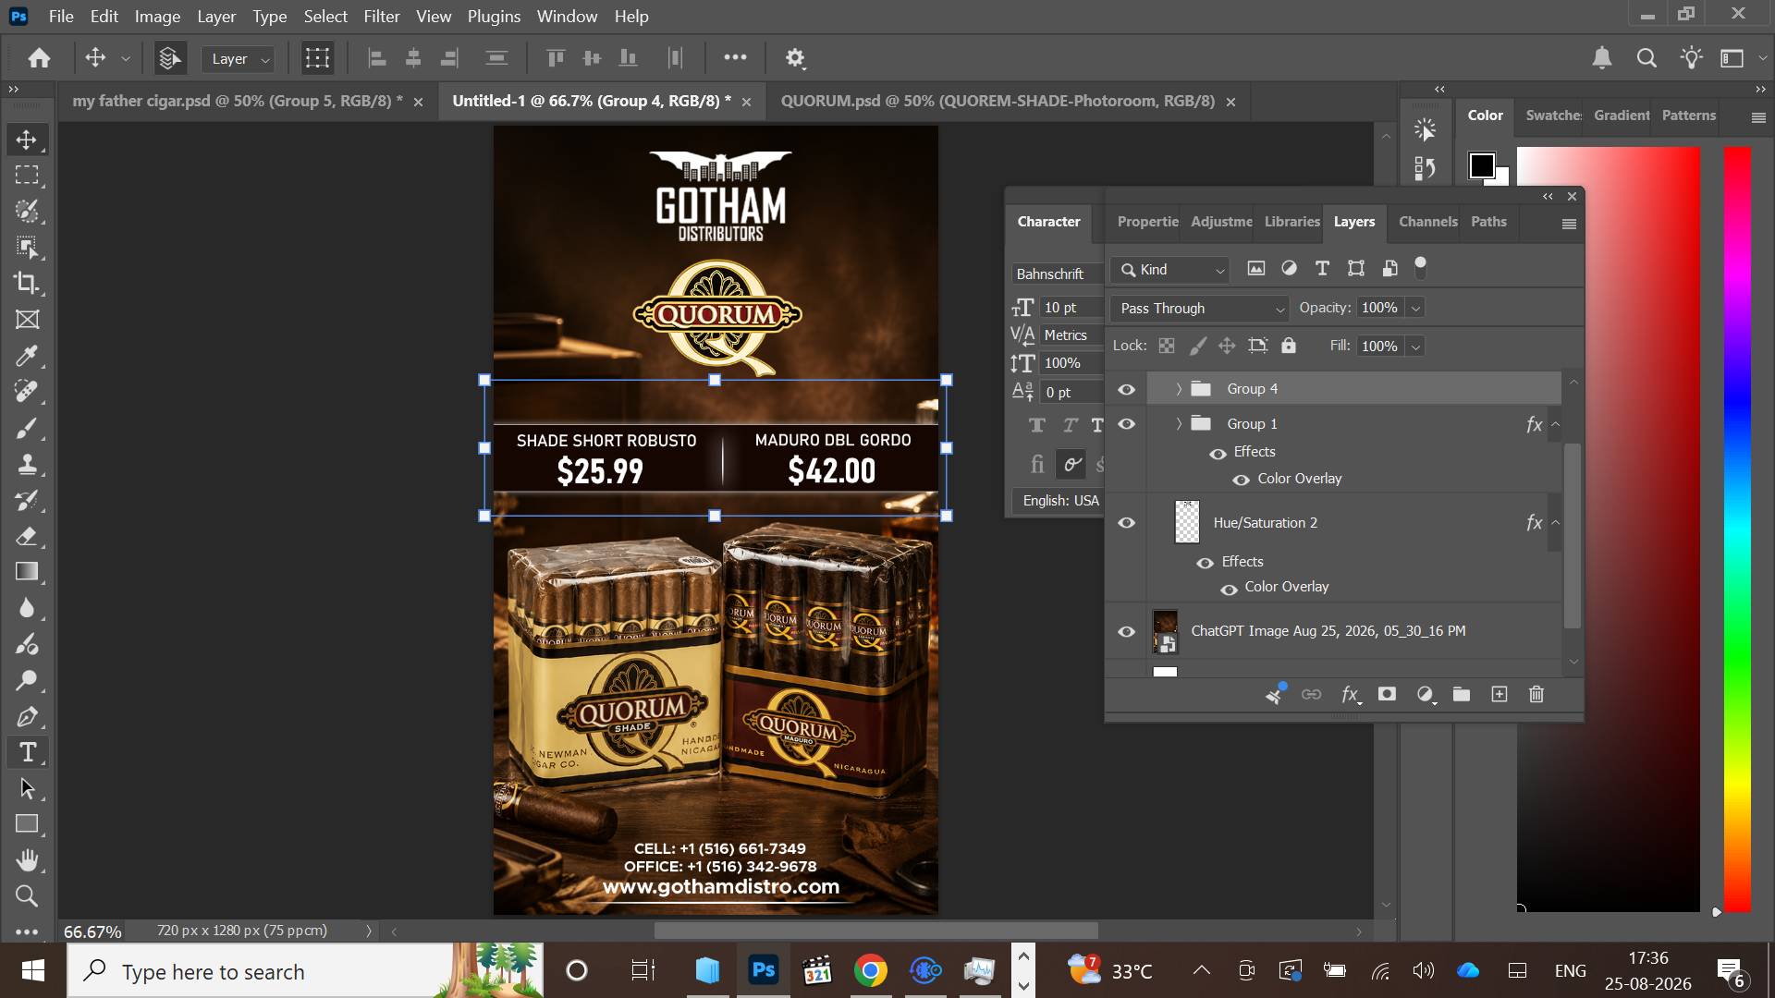Image resolution: width=1775 pixels, height=998 pixels.
Task: Create a new group with the folder icon
Action: click(x=1462, y=694)
